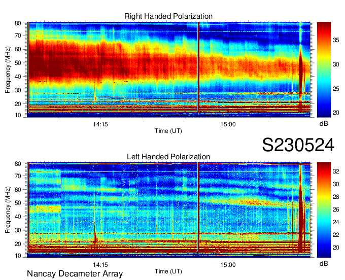The image size is (345, 280).
Task: Click the 'Time (UT)' label under bottom plot
Action: pos(168,271)
